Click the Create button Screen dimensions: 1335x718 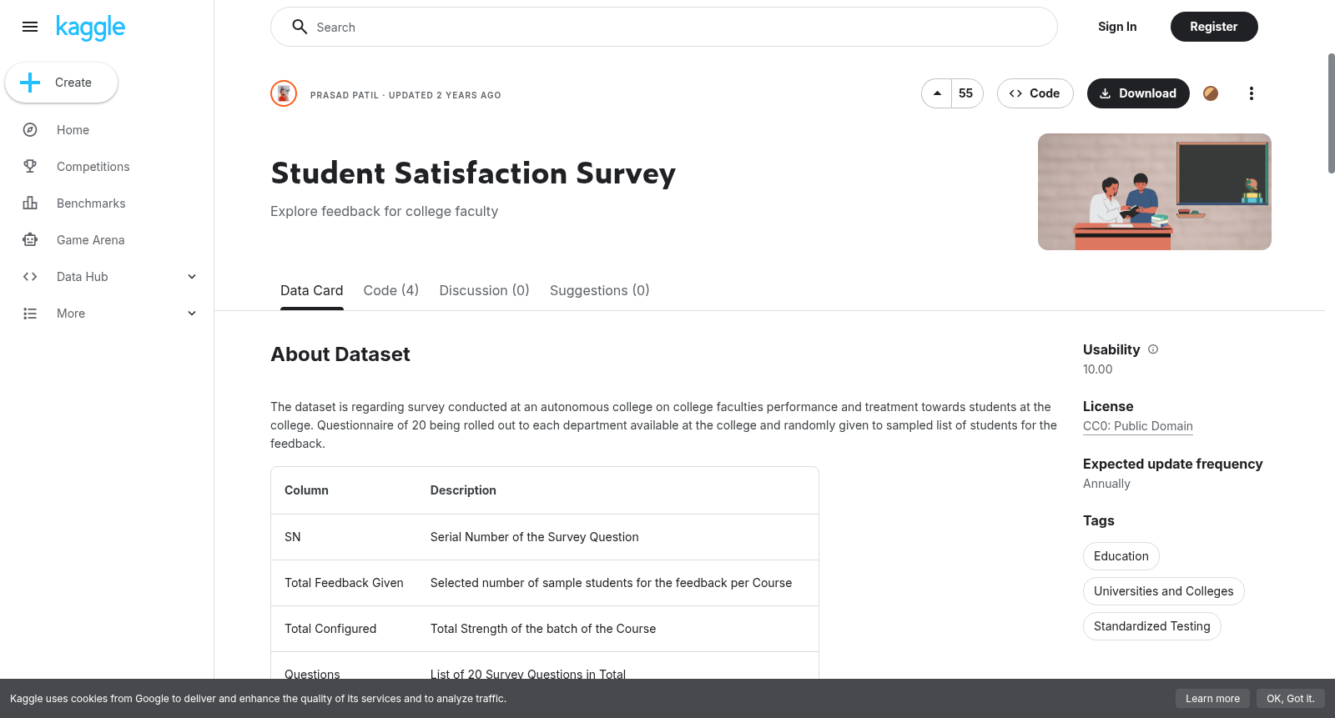[x=62, y=83]
